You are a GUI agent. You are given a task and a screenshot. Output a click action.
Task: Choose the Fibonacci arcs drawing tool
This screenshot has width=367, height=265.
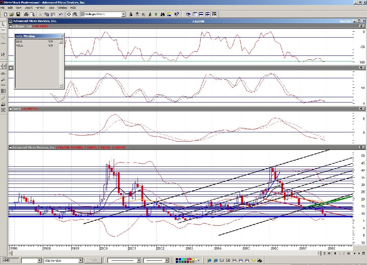point(3,73)
